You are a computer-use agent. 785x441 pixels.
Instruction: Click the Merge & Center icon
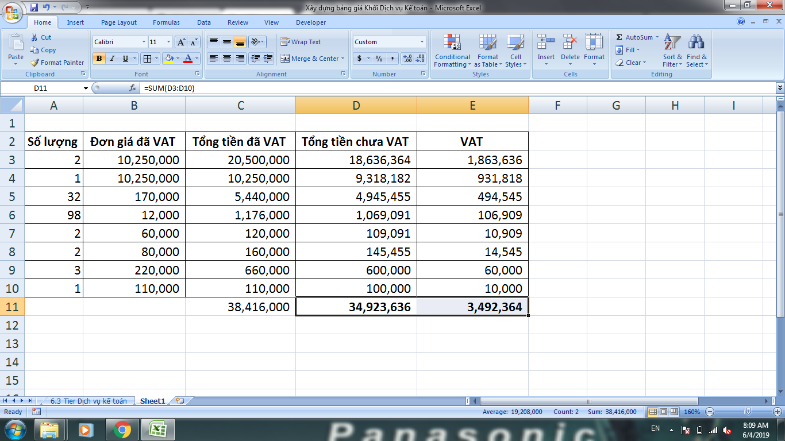pyautogui.click(x=285, y=59)
